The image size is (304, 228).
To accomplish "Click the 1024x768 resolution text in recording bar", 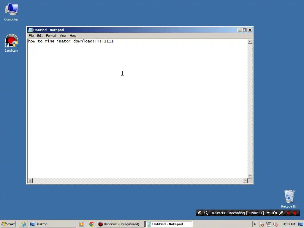I will (218, 213).
